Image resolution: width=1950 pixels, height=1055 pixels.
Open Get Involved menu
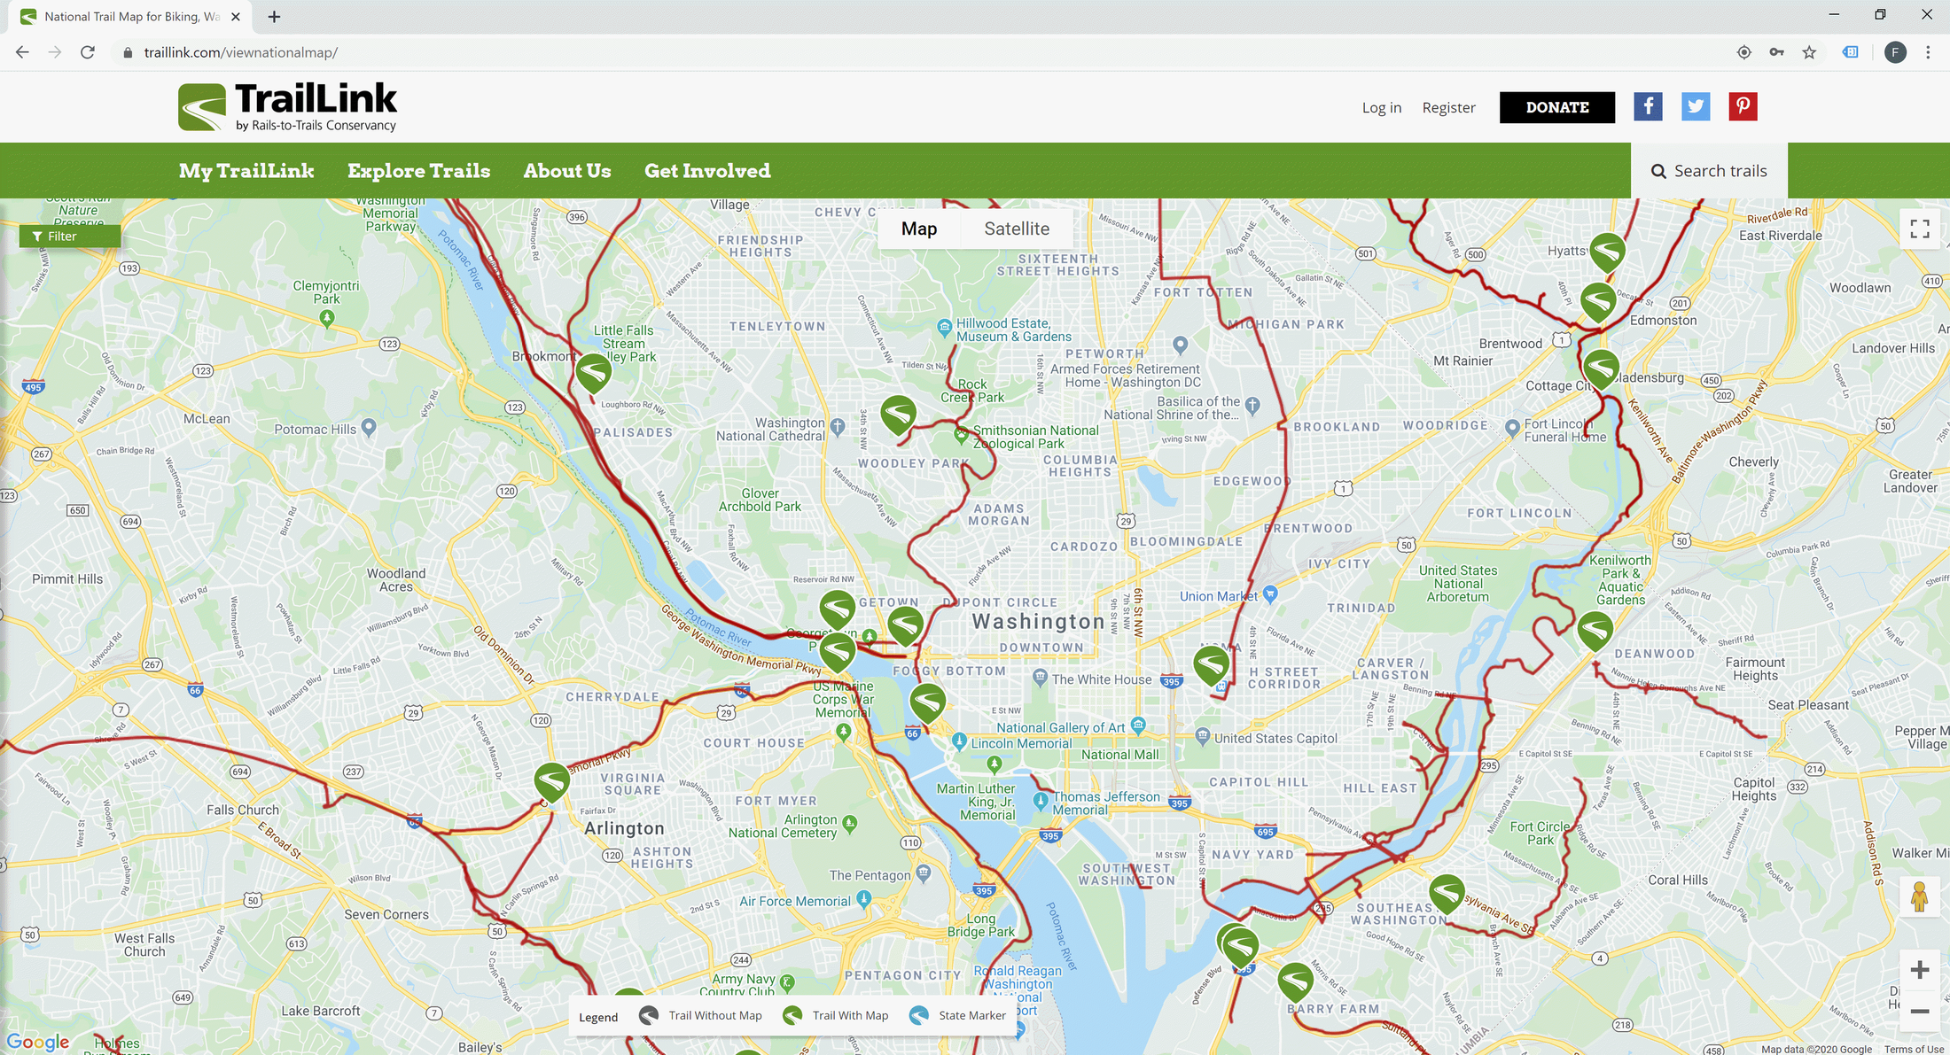[x=707, y=170]
